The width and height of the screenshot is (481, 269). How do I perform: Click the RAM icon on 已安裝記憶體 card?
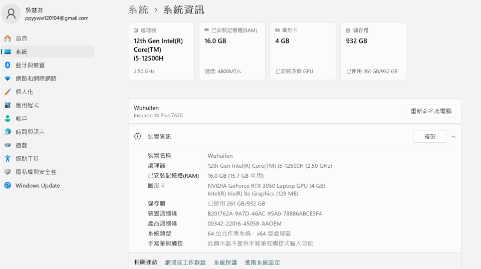click(206, 30)
